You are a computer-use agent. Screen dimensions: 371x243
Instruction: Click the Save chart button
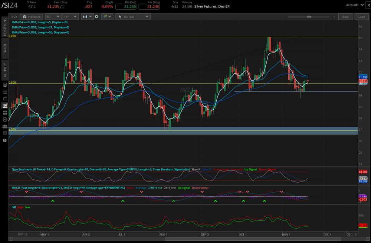tap(345, 16)
